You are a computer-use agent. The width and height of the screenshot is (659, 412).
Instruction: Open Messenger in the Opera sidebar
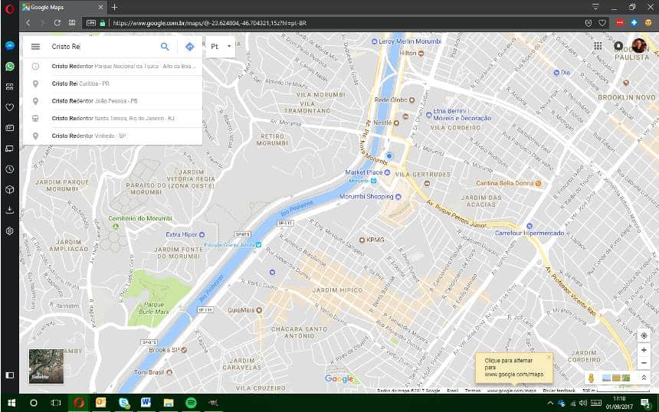pos(10,45)
